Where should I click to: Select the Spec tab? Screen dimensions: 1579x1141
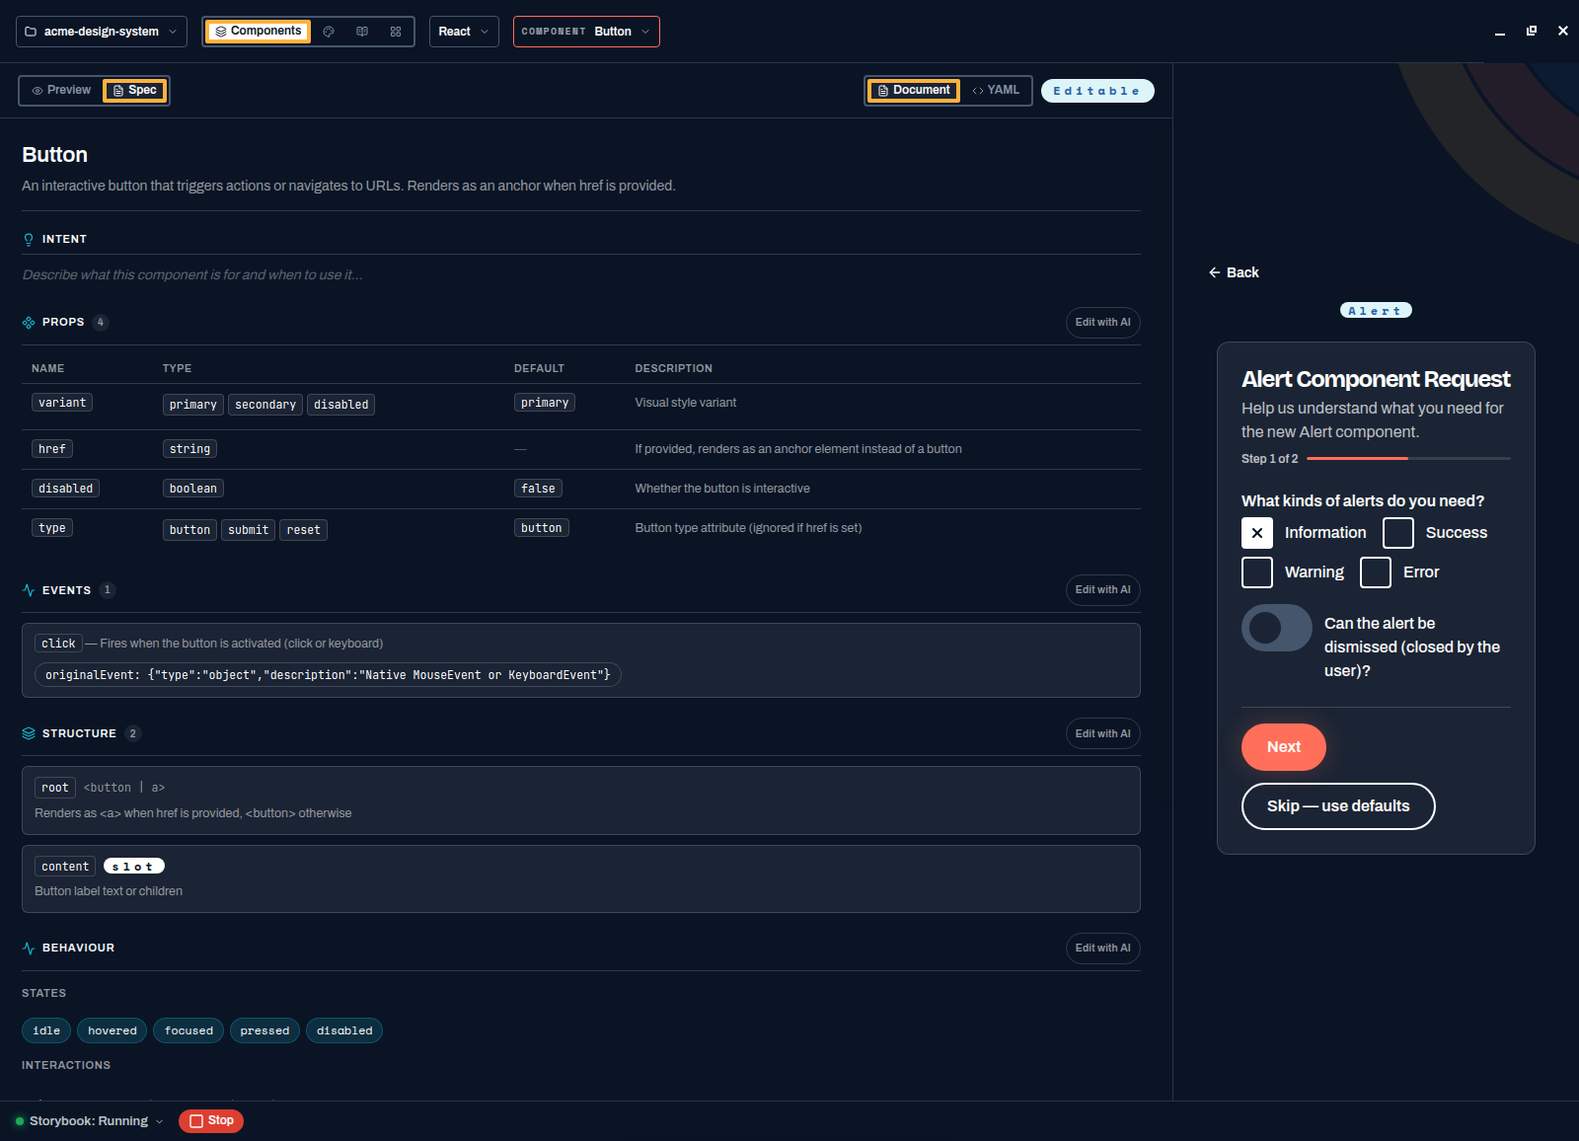coord(135,91)
